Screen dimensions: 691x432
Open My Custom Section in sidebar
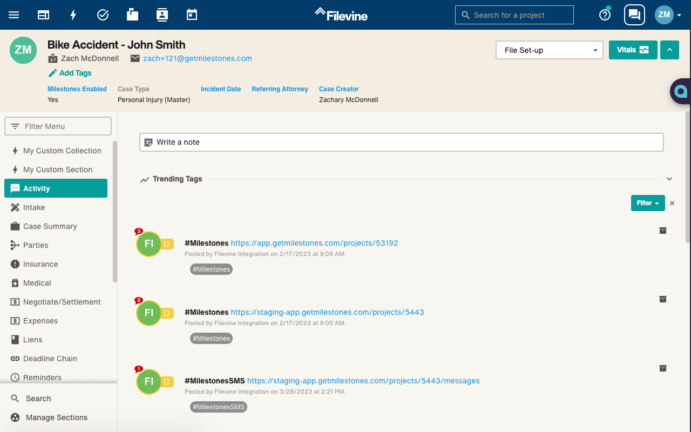(x=56, y=170)
